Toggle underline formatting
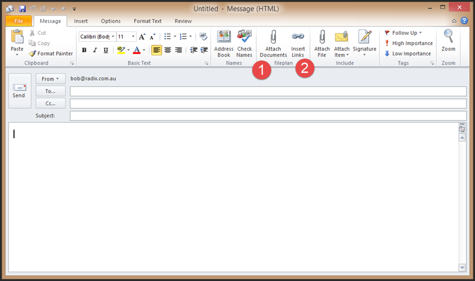Viewport: 475px width, 281px height. (x=106, y=50)
